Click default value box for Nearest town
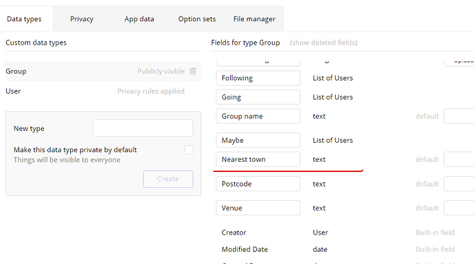Viewport: 474px width, 264px height. 459,159
